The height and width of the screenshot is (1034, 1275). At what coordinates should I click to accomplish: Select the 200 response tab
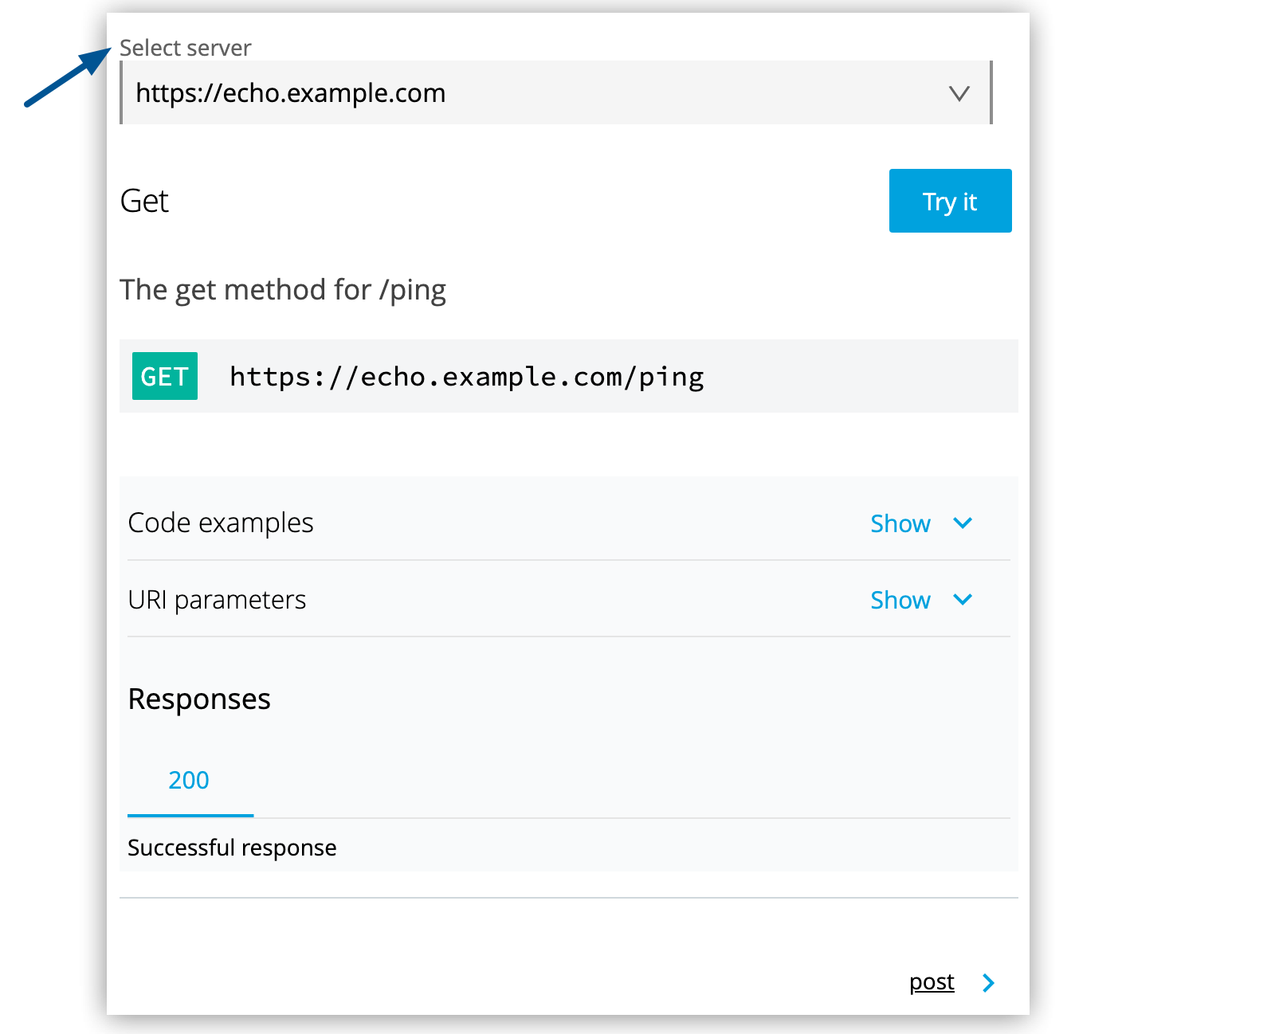[189, 780]
